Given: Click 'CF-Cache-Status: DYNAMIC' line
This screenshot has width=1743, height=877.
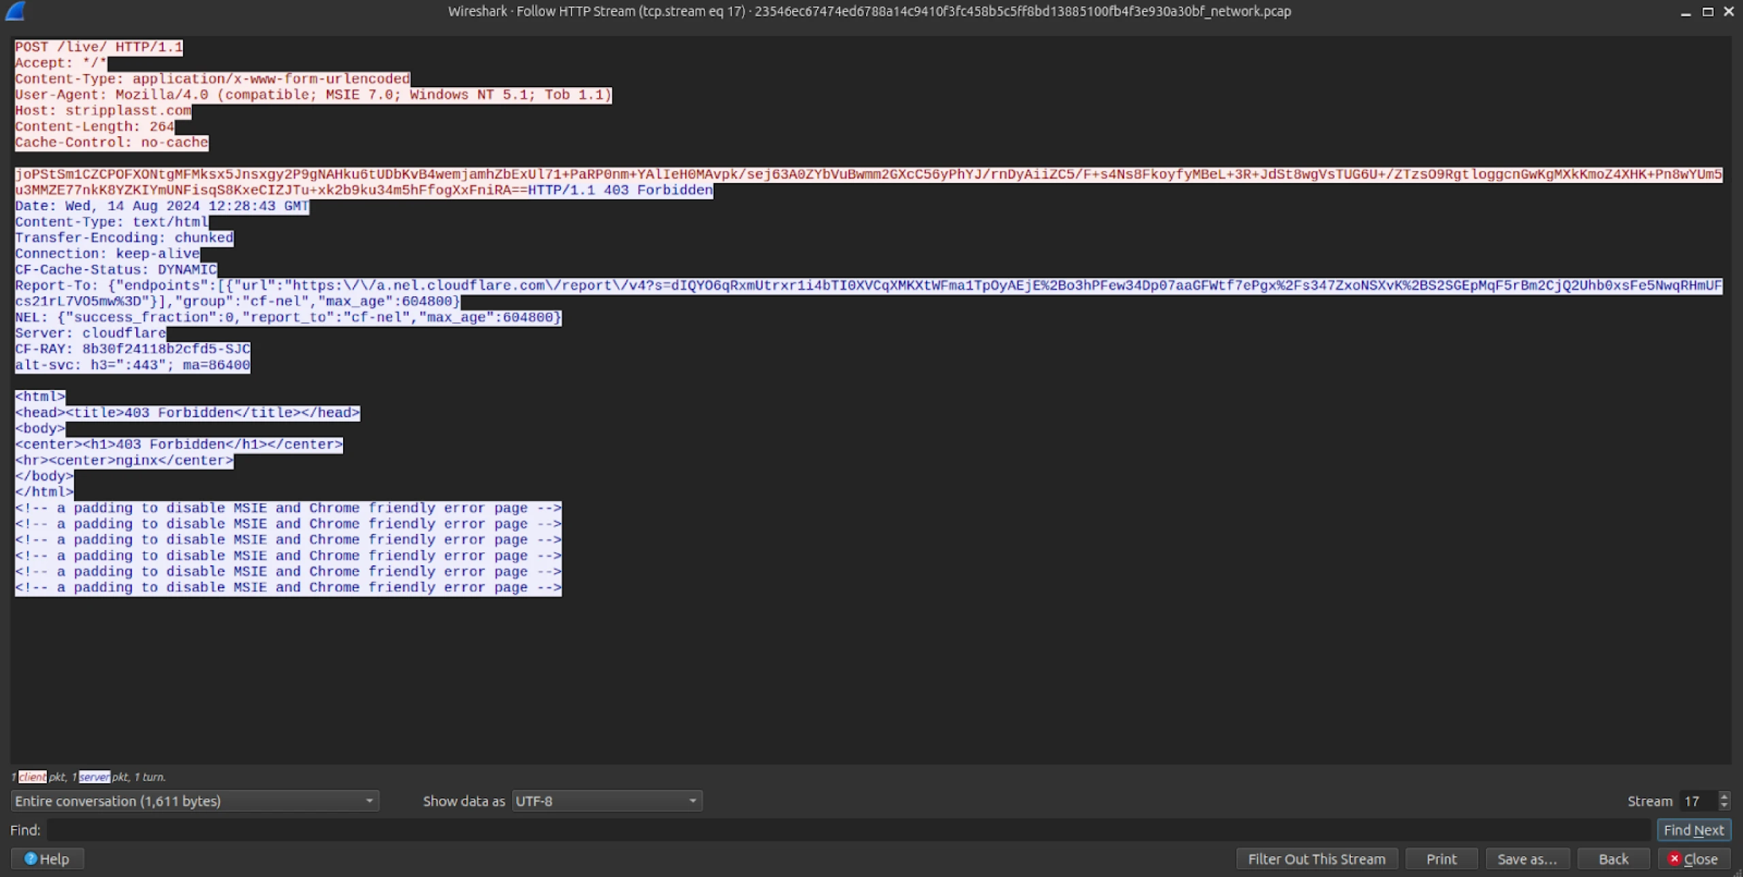Looking at the screenshot, I should pyautogui.click(x=116, y=270).
